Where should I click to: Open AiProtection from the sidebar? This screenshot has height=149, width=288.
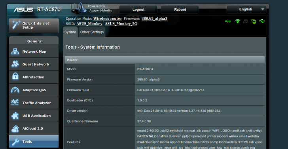[x=34, y=77]
